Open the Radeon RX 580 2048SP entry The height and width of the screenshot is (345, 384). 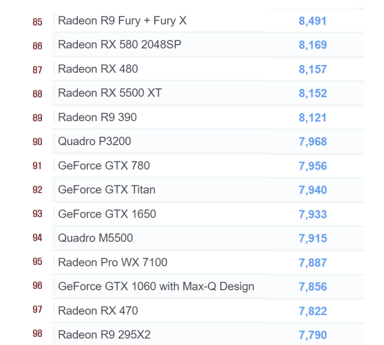pyautogui.click(x=120, y=45)
